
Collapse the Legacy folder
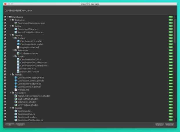click(x=10, y=35)
